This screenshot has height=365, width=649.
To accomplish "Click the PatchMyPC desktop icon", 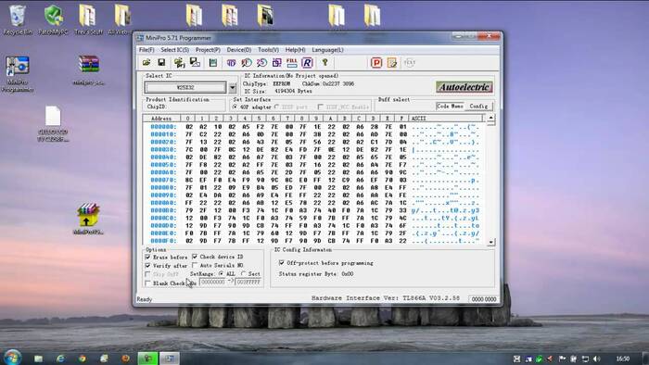I will [54, 19].
